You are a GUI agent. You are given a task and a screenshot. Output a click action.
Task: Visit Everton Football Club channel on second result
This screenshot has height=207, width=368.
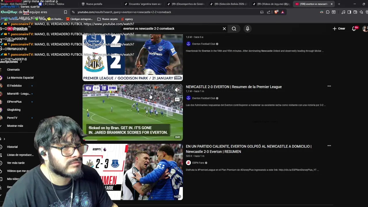(204, 98)
